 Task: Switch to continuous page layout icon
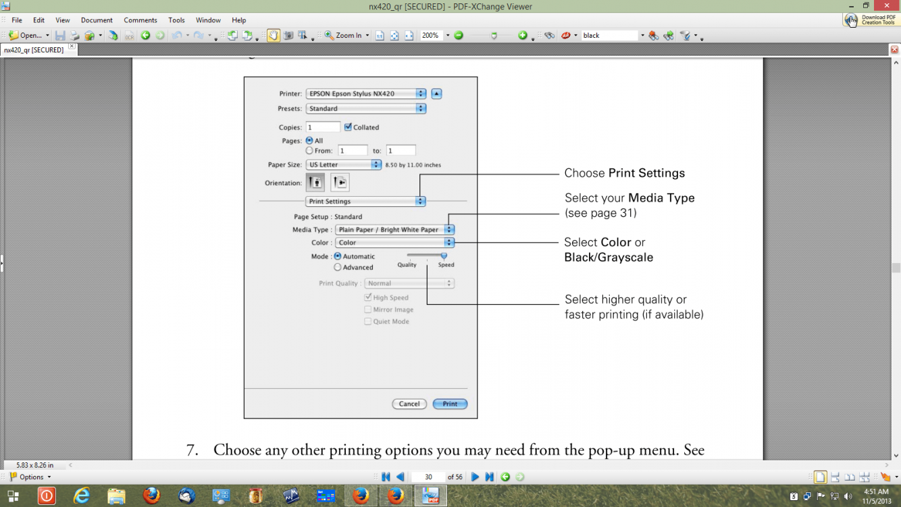835,477
